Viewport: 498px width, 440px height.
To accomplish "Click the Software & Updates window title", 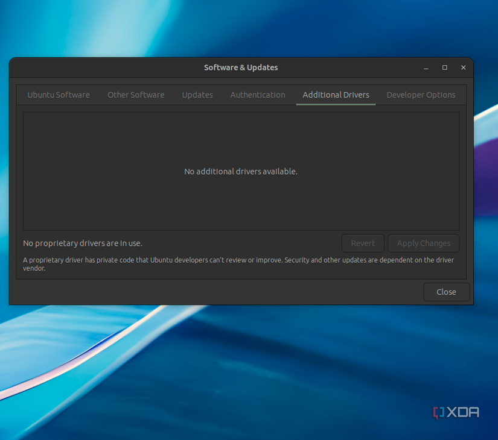I will point(241,68).
